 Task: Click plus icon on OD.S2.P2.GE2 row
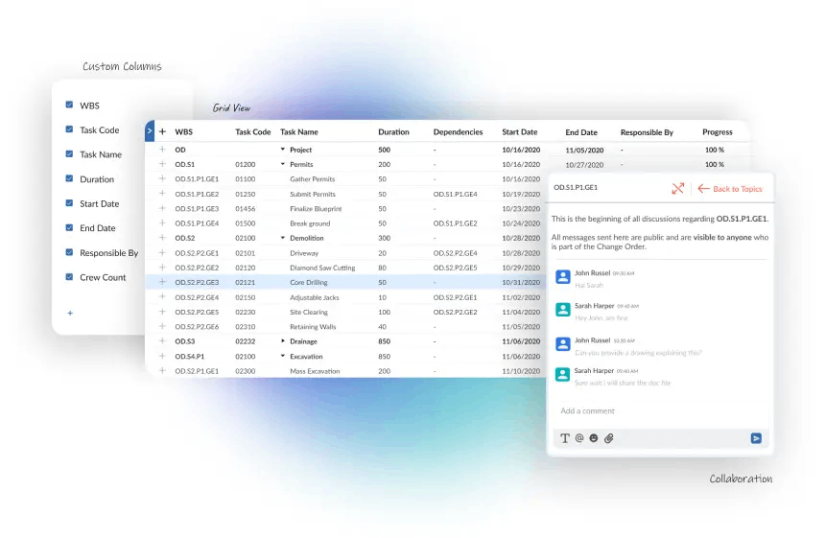pyautogui.click(x=162, y=268)
